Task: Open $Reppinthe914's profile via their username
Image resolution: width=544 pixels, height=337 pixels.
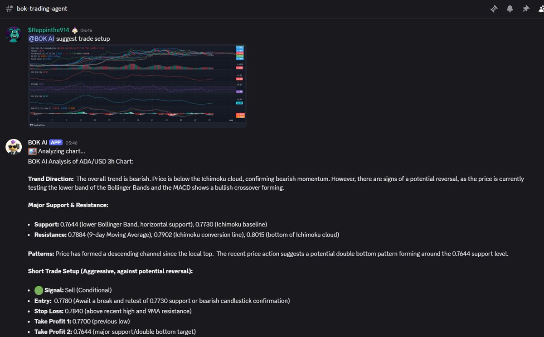Action: point(49,30)
